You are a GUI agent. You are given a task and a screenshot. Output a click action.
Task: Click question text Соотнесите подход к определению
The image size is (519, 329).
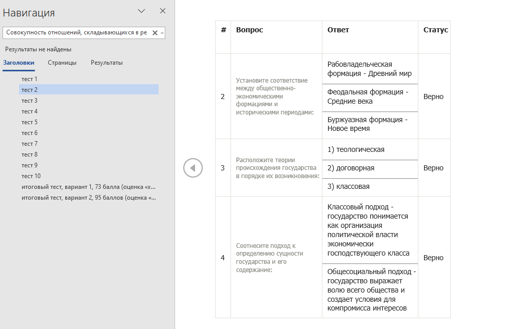[270, 258]
